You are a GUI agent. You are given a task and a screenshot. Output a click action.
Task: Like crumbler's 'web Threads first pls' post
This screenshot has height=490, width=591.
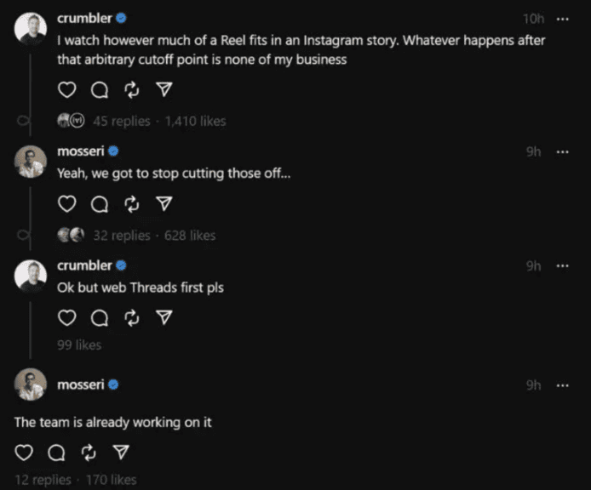(x=68, y=317)
